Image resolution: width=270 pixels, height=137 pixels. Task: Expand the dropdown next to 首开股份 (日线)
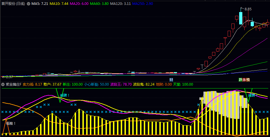pos(28,4)
